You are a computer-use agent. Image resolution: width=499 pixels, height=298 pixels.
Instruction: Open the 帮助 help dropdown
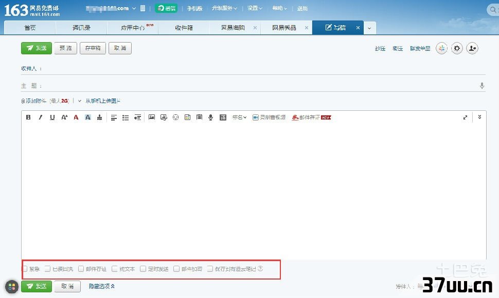pos(279,8)
